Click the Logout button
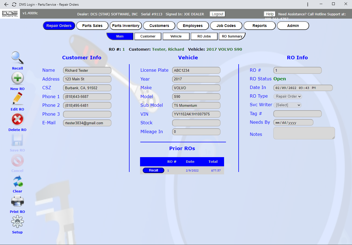Image resolution: width=352 pixels, height=245 pixels. (x=217, y=14)
